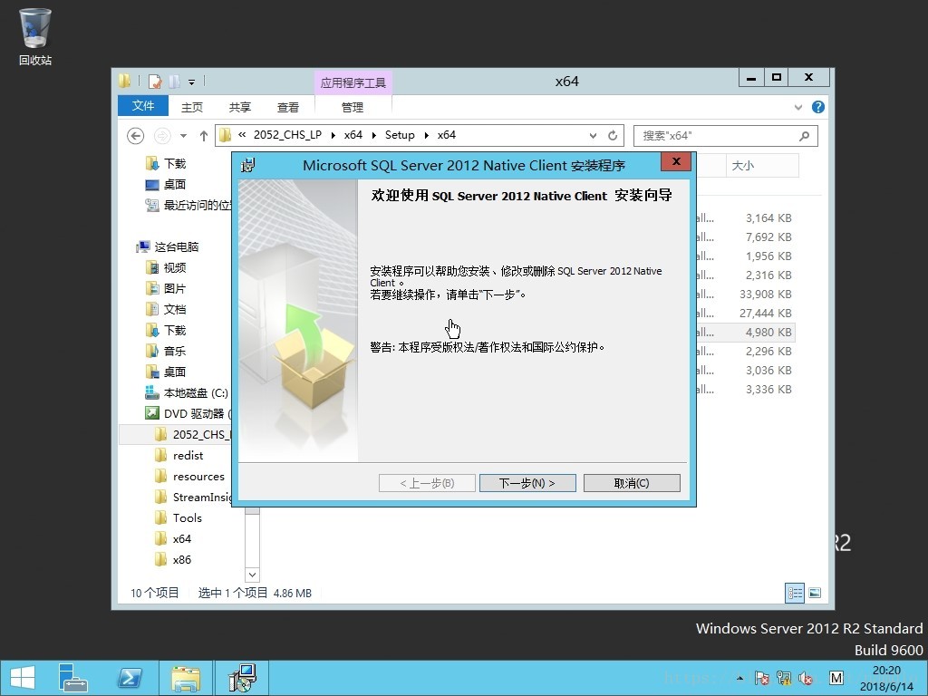
Task: Click the Properties icon in the quick access toolbar
Action: pyautogui.click(x=155, y=81)
